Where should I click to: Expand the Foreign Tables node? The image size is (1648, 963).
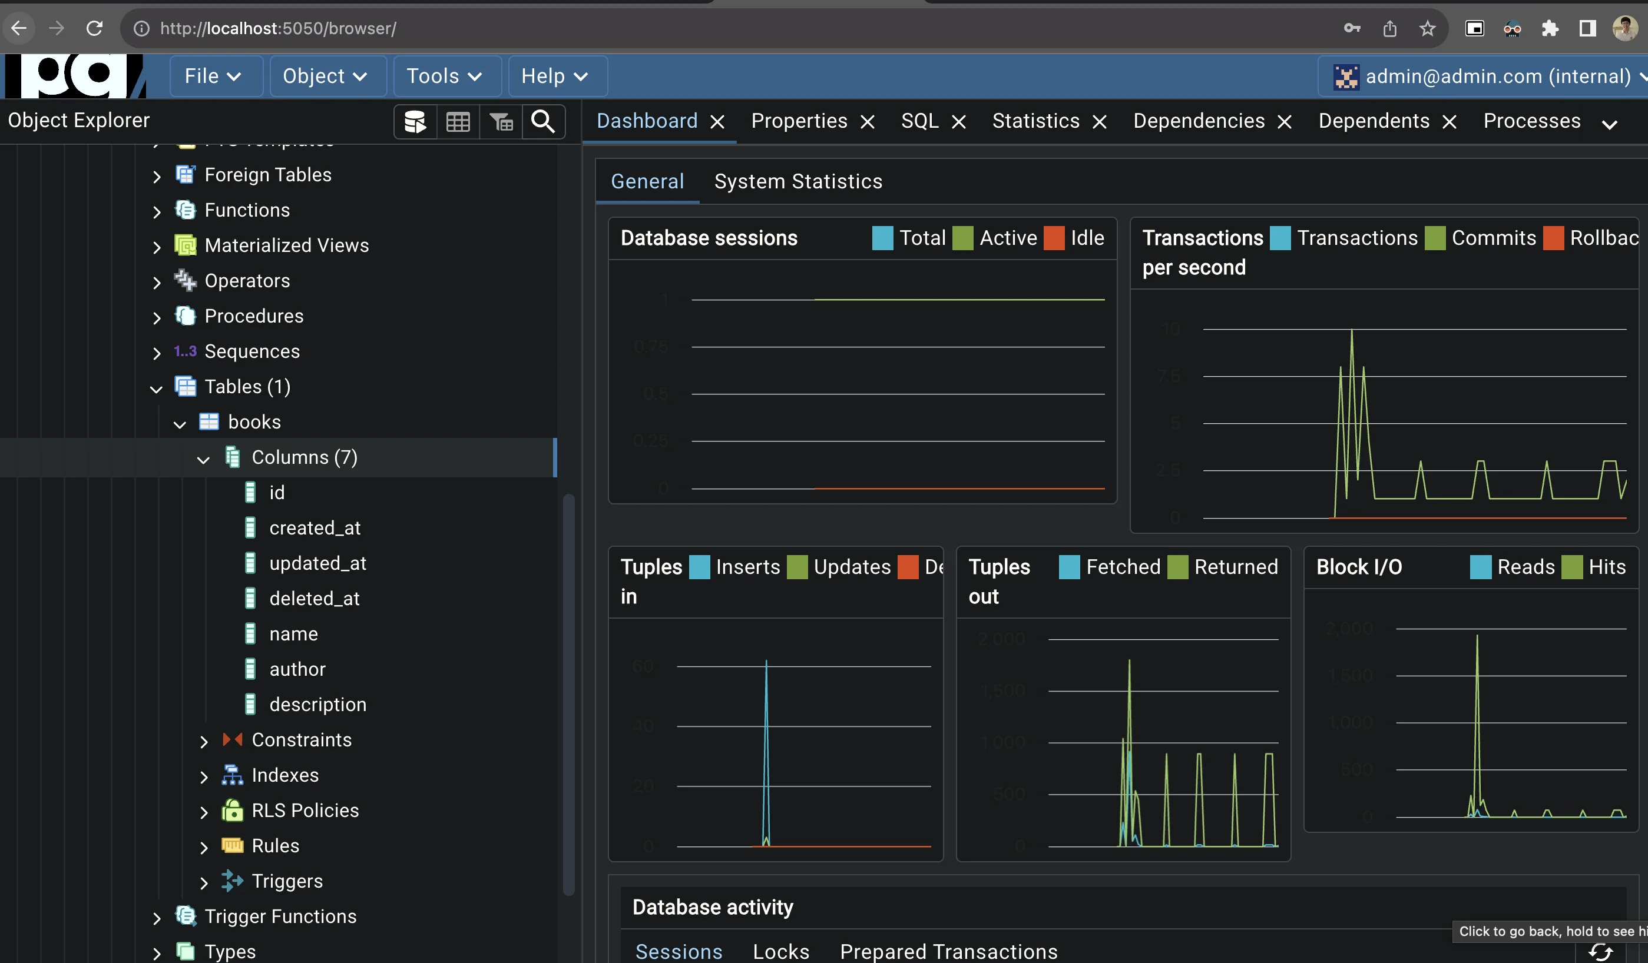click(x=156, y=176)
